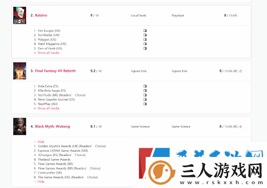Select the Slant Magazine (US) entry
The image size is (267, 188).
[x=52, y=44]
